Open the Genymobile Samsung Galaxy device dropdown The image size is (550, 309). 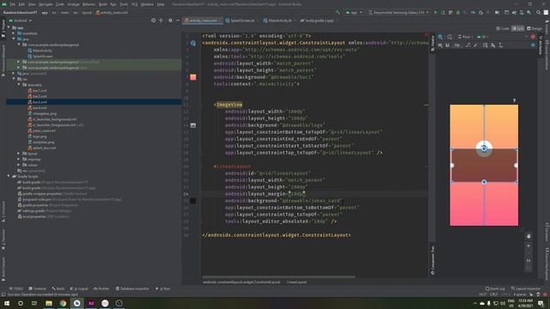pos(399,12)
